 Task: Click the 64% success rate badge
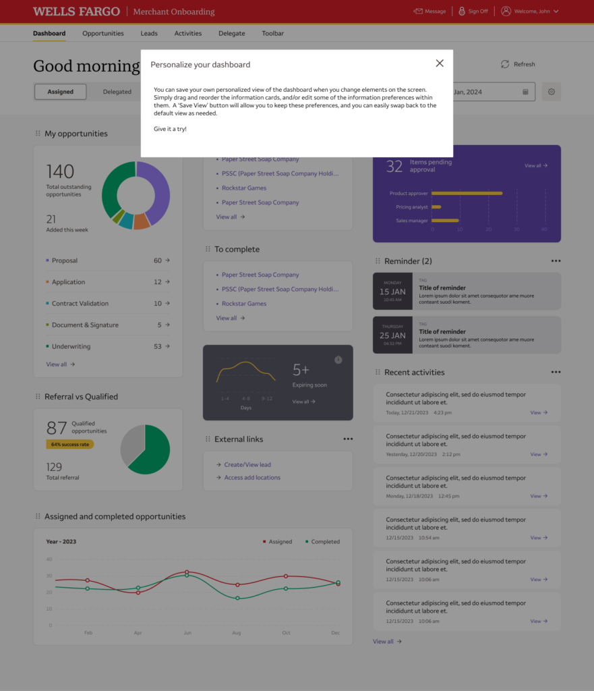point(69,444)
